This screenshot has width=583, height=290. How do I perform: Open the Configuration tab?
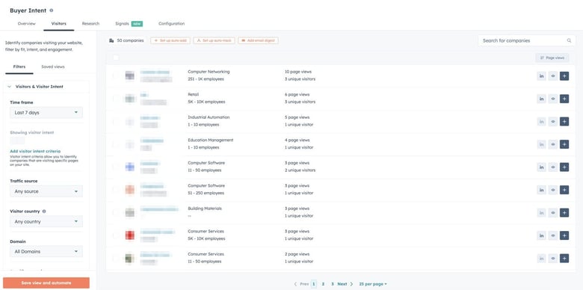click(171, 24)
